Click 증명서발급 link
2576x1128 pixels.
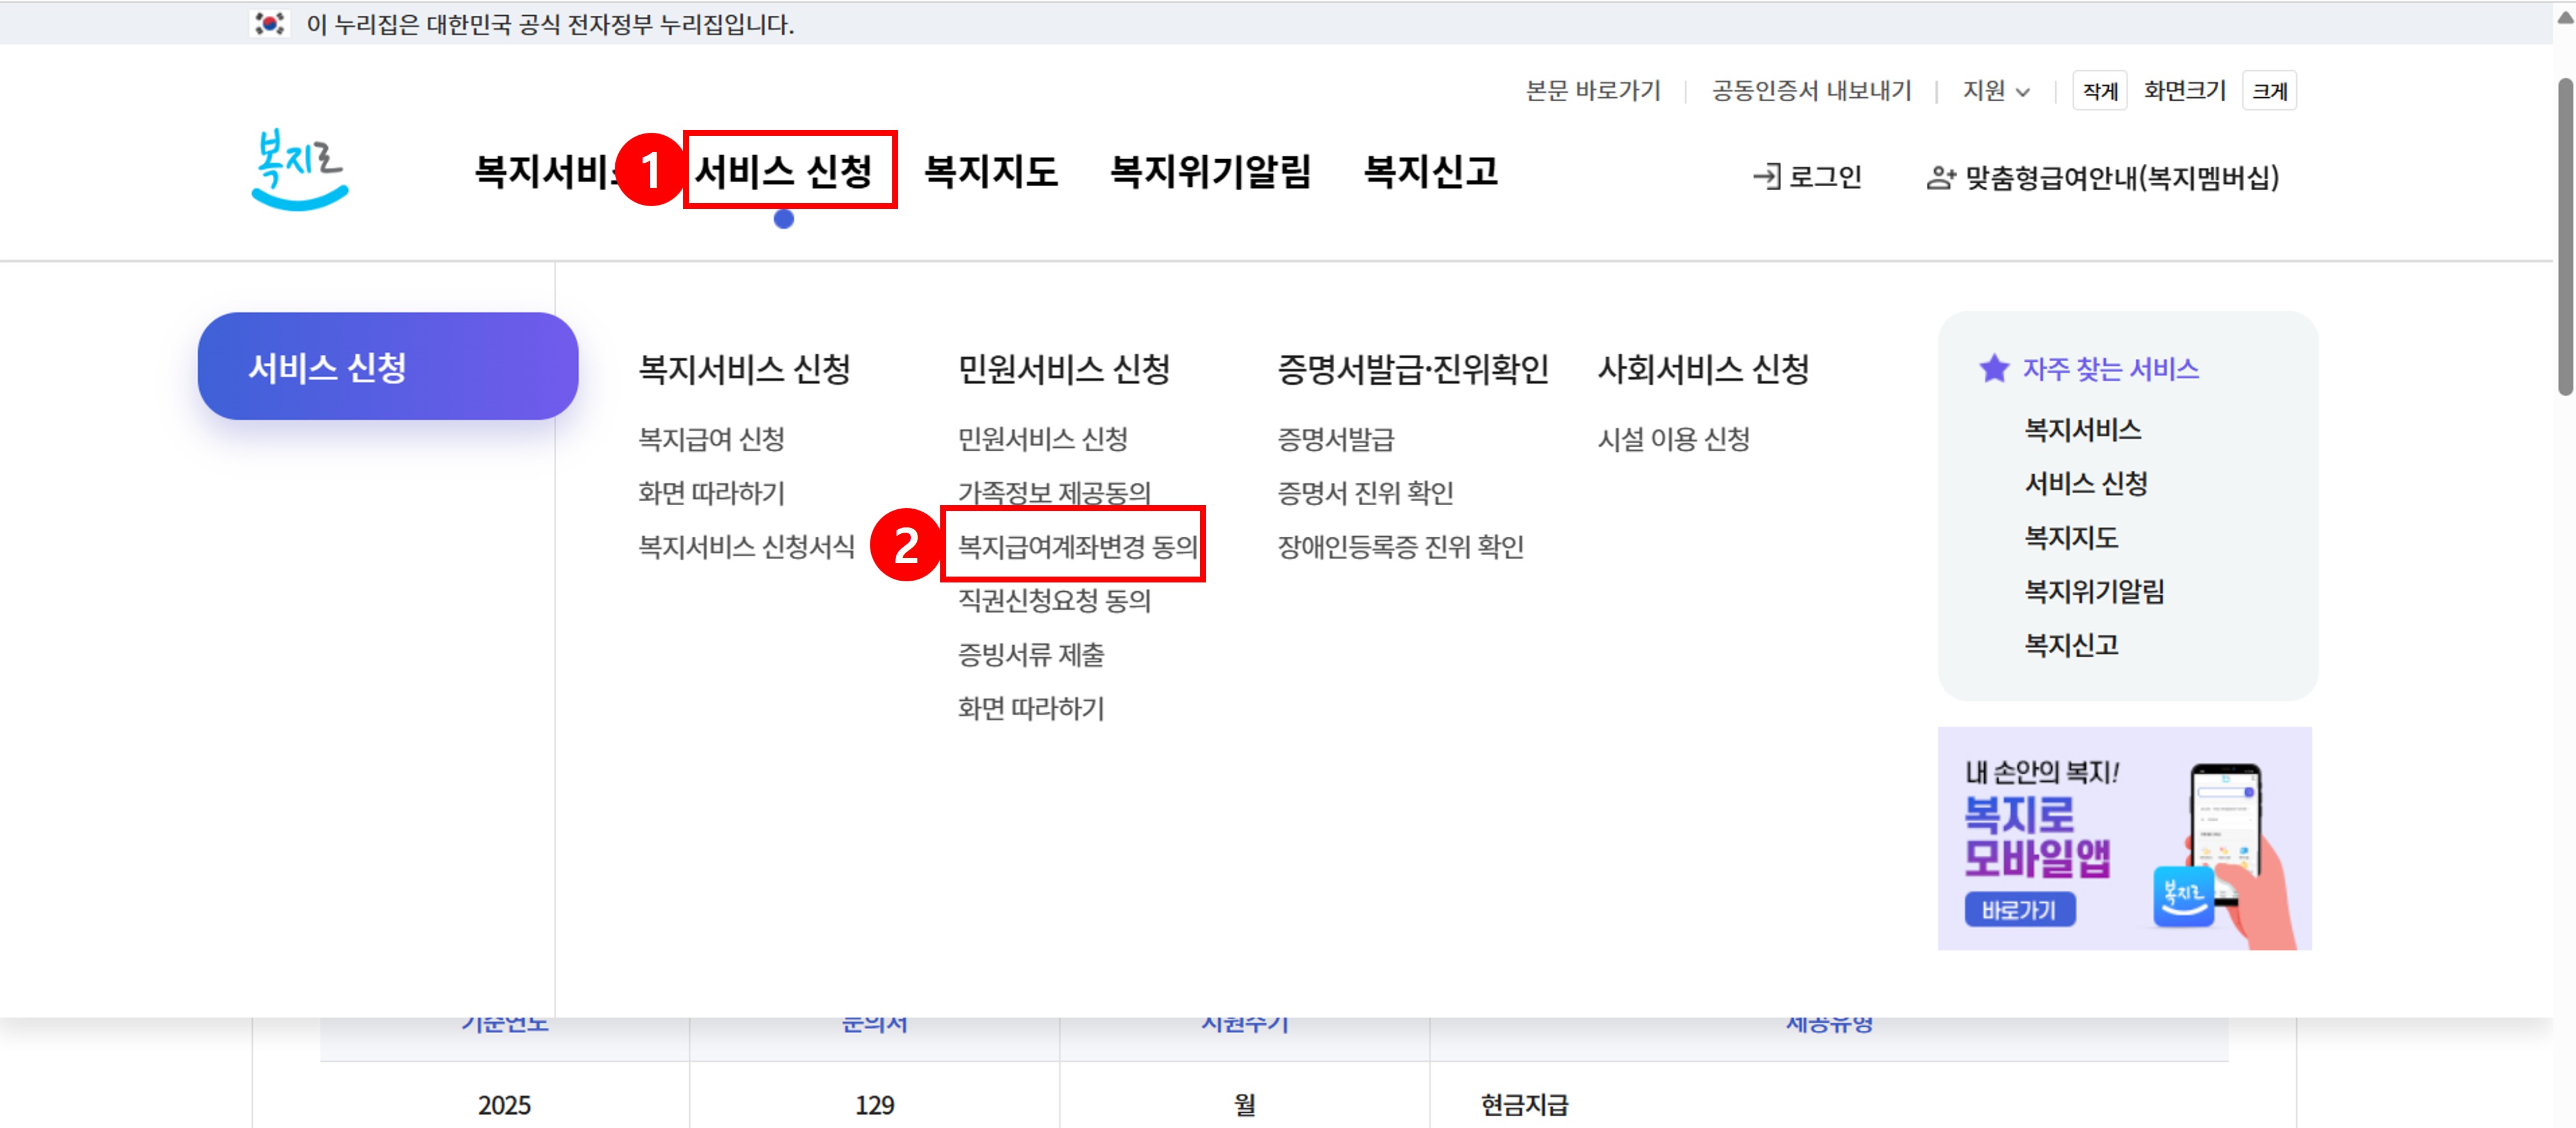click(1335, 439)
